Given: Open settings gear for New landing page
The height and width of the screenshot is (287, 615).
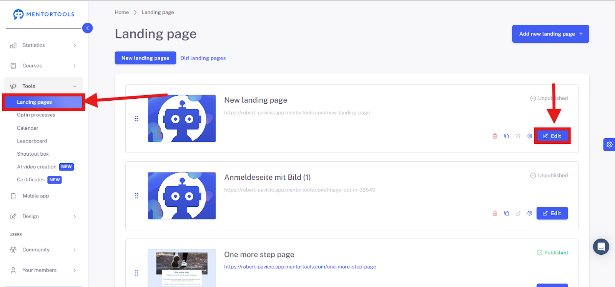Looking at the screenshot, I should (530, 136).
